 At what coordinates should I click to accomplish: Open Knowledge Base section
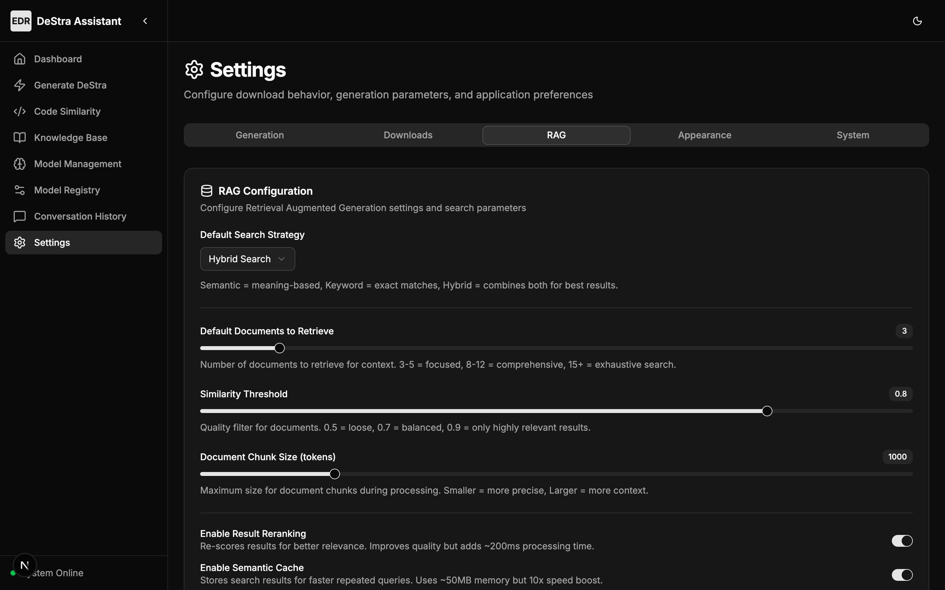pos(84,137)
